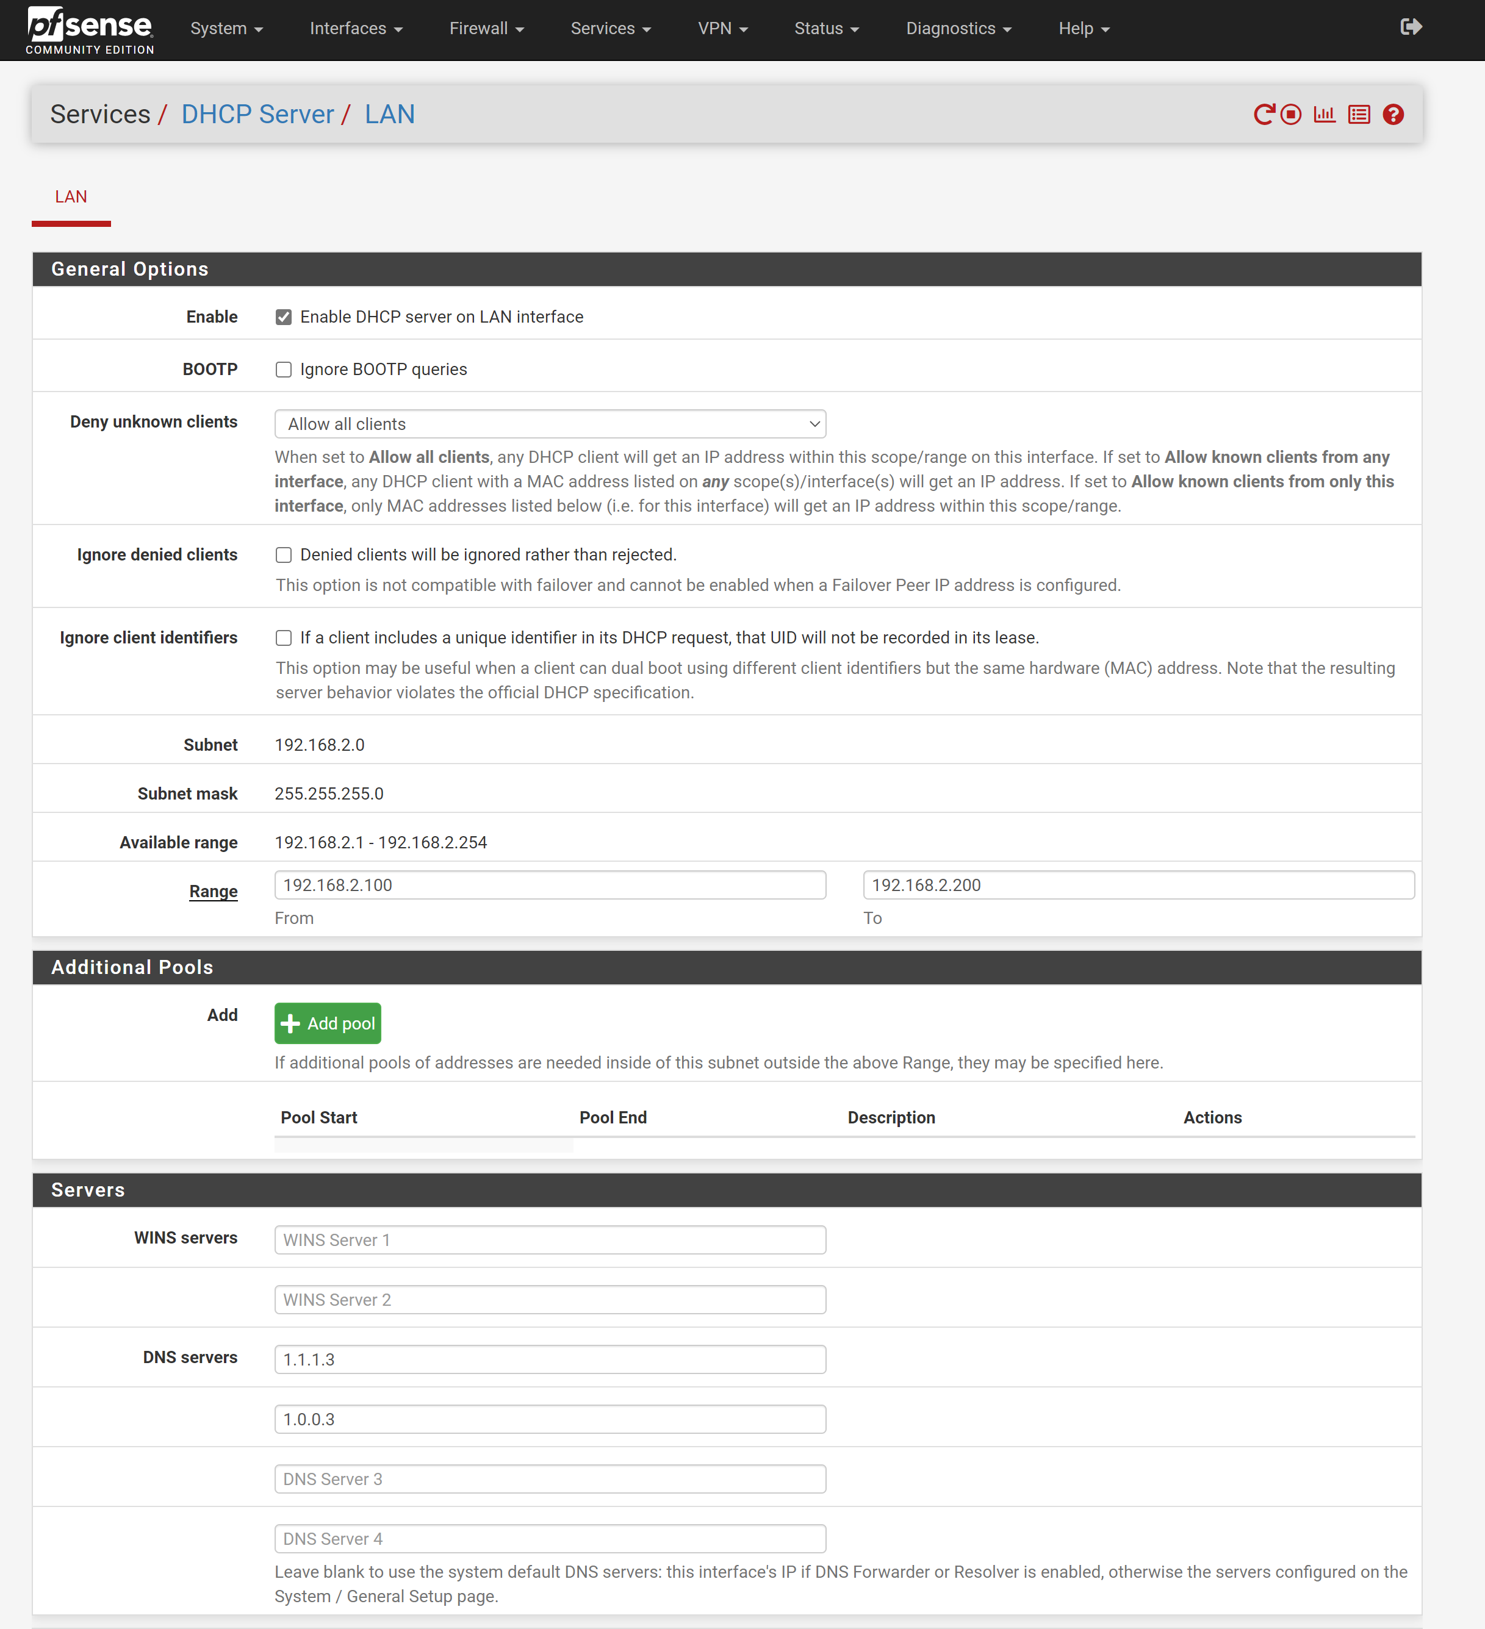1485x1629 pixels.
Task: Click the green Add pool button
Action: pyautogui.click(x=328, y=1023)
